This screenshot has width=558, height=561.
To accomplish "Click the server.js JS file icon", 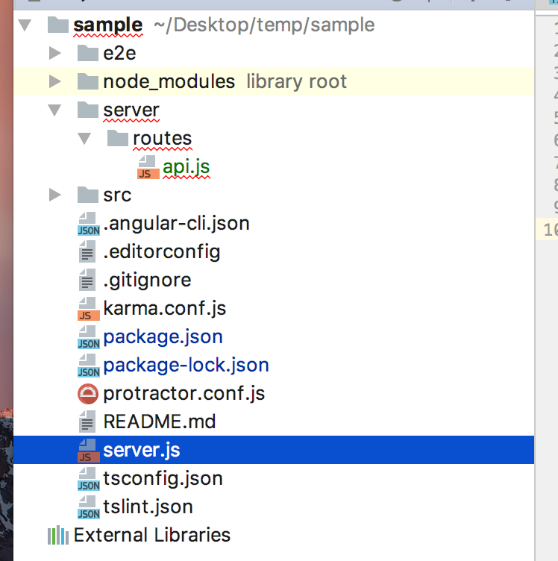I will coord(88,450).
